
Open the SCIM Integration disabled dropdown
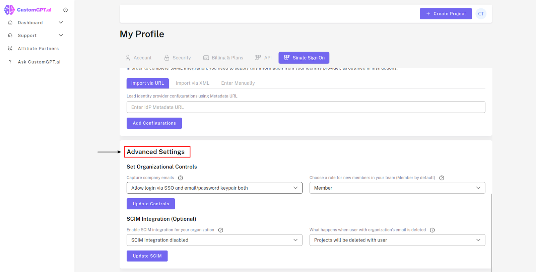click(214, 240)
